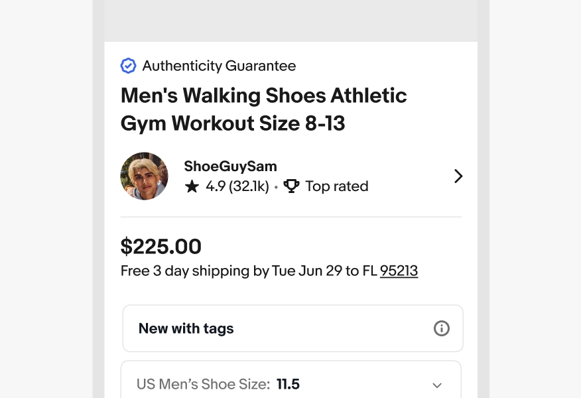Open the info tooltip for item condition
The width and height of the screenshot is (581, 398).
(442, 328)
